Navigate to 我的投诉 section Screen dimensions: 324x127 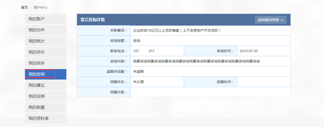(x=45, y=63)
